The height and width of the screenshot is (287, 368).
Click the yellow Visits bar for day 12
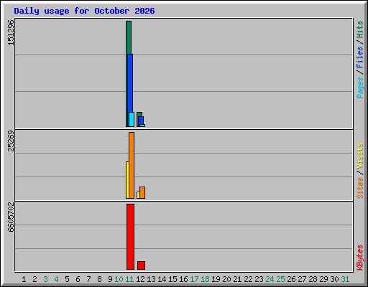pyautogui.click(x=138, y=195)
